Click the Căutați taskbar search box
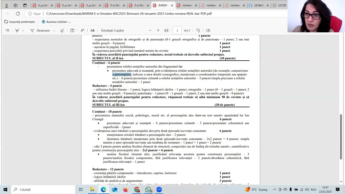This screenshot has width=345, height=194. 43,189
